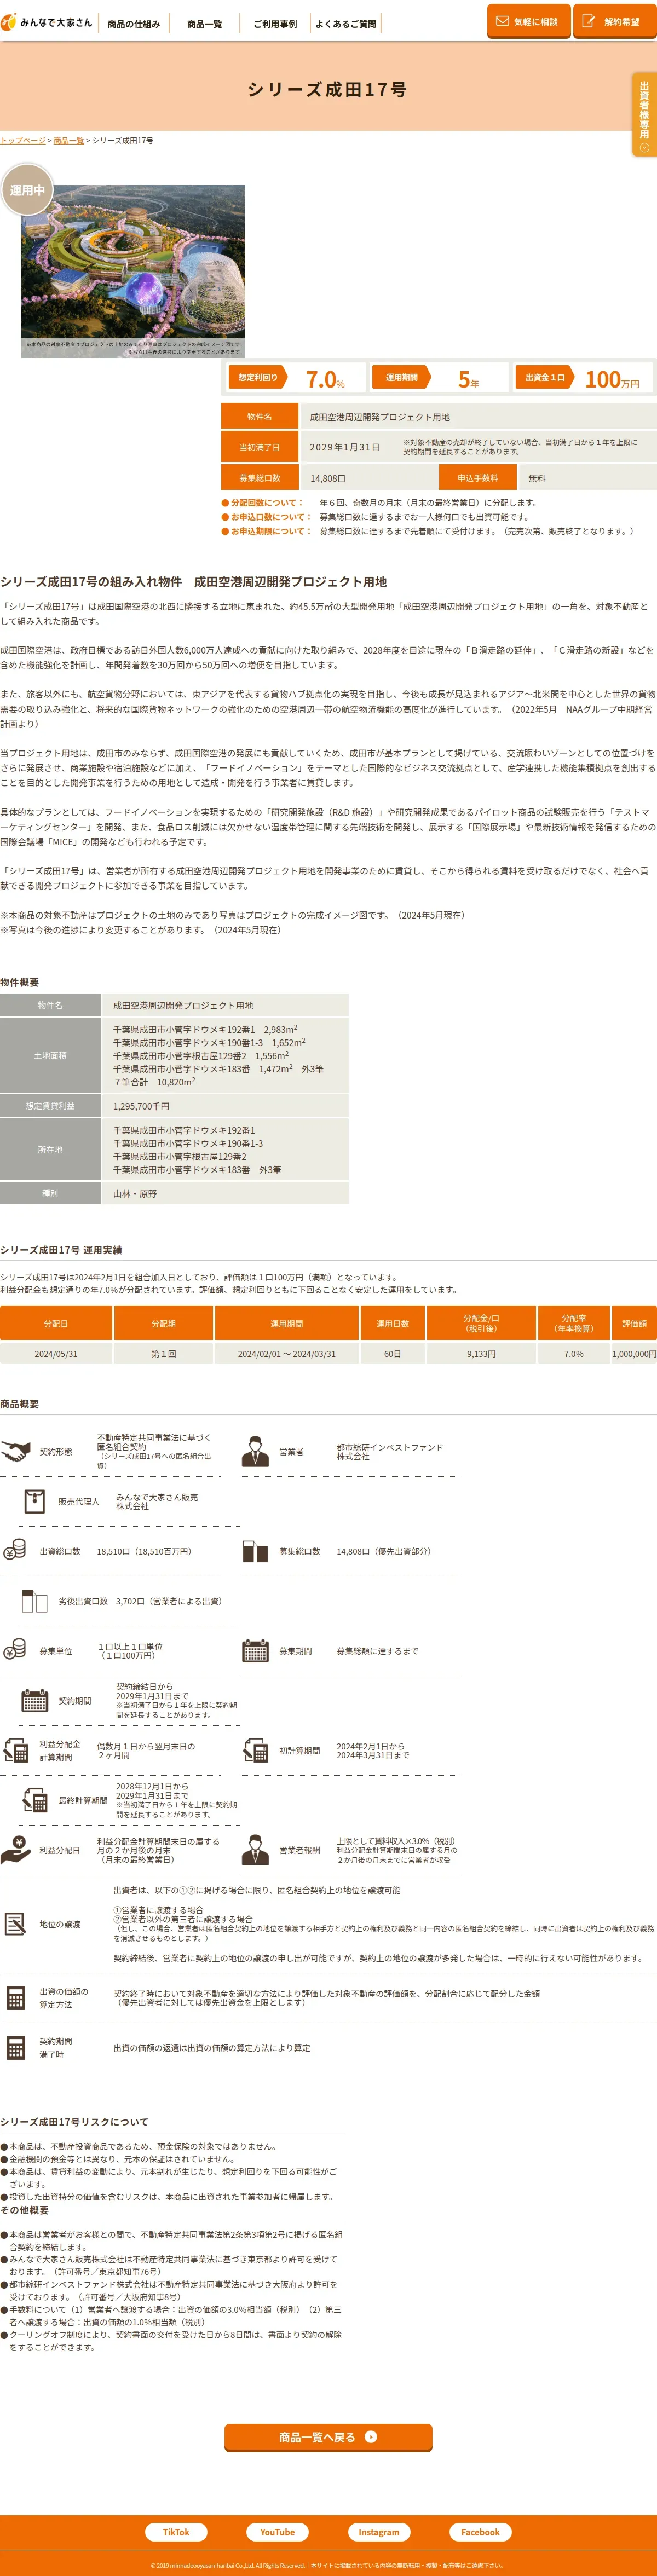Click the 1,295,700千円 value cell
The width and height of the screenshot is (657, 2576).
225,1106
